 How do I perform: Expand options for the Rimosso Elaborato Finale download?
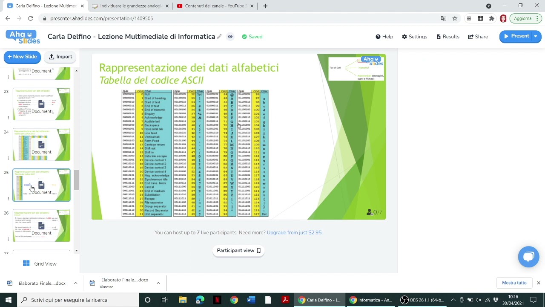click(x=158, y=283)
